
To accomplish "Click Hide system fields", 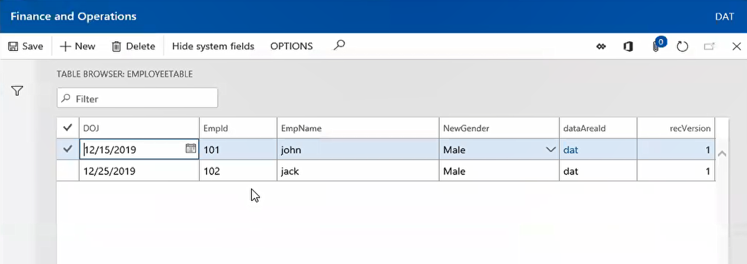I will click(x=213, y=46).
